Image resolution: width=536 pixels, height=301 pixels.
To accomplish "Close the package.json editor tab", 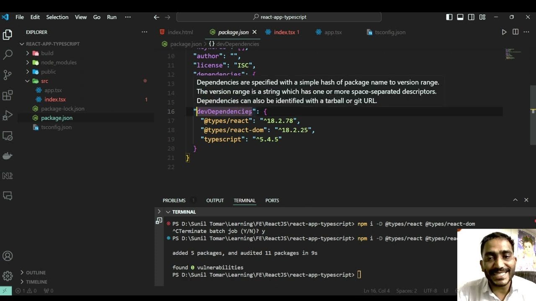I will [254, 32].
